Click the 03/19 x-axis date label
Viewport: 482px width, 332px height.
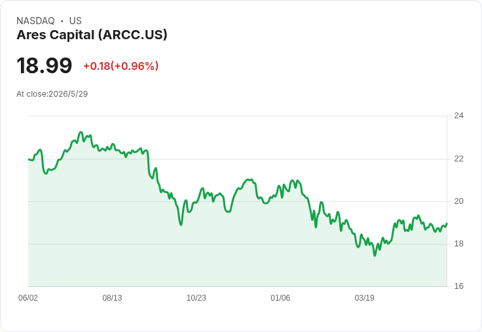(364, 297)
